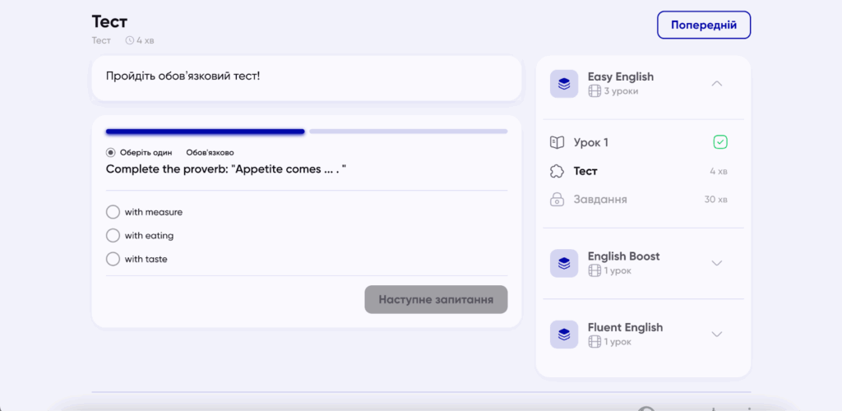
Task: Click the green completed checkmark for Урок 1
Action: 719,143
